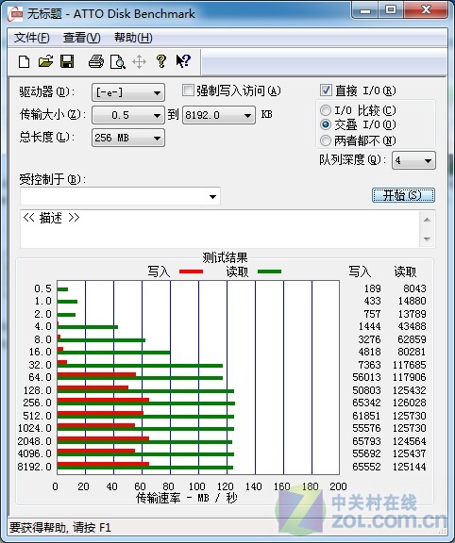Open the 文件(F) menu
This screenshot has width=455, height=543.
pos(31,38)
